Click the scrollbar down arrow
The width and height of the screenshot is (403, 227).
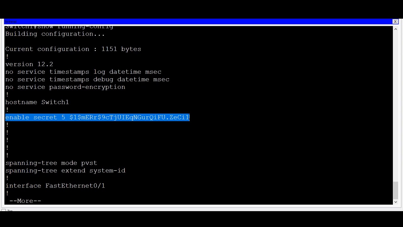(395, 202)
